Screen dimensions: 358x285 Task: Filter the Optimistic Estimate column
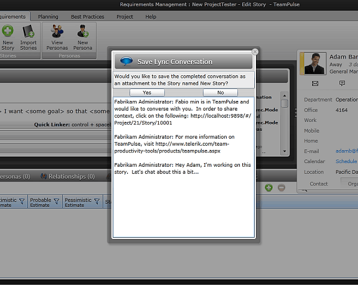pos(22,201)
